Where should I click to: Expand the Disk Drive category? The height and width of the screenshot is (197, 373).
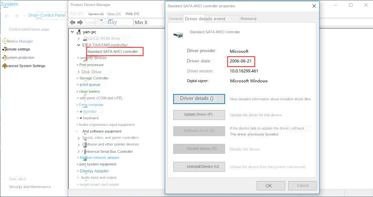78,72
